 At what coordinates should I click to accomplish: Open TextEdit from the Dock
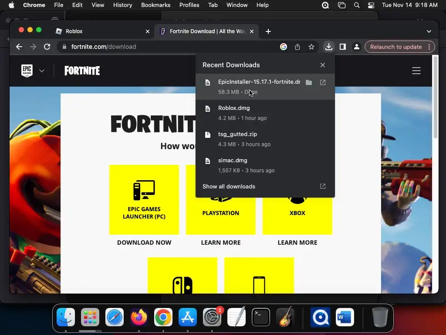coord(237,317)
